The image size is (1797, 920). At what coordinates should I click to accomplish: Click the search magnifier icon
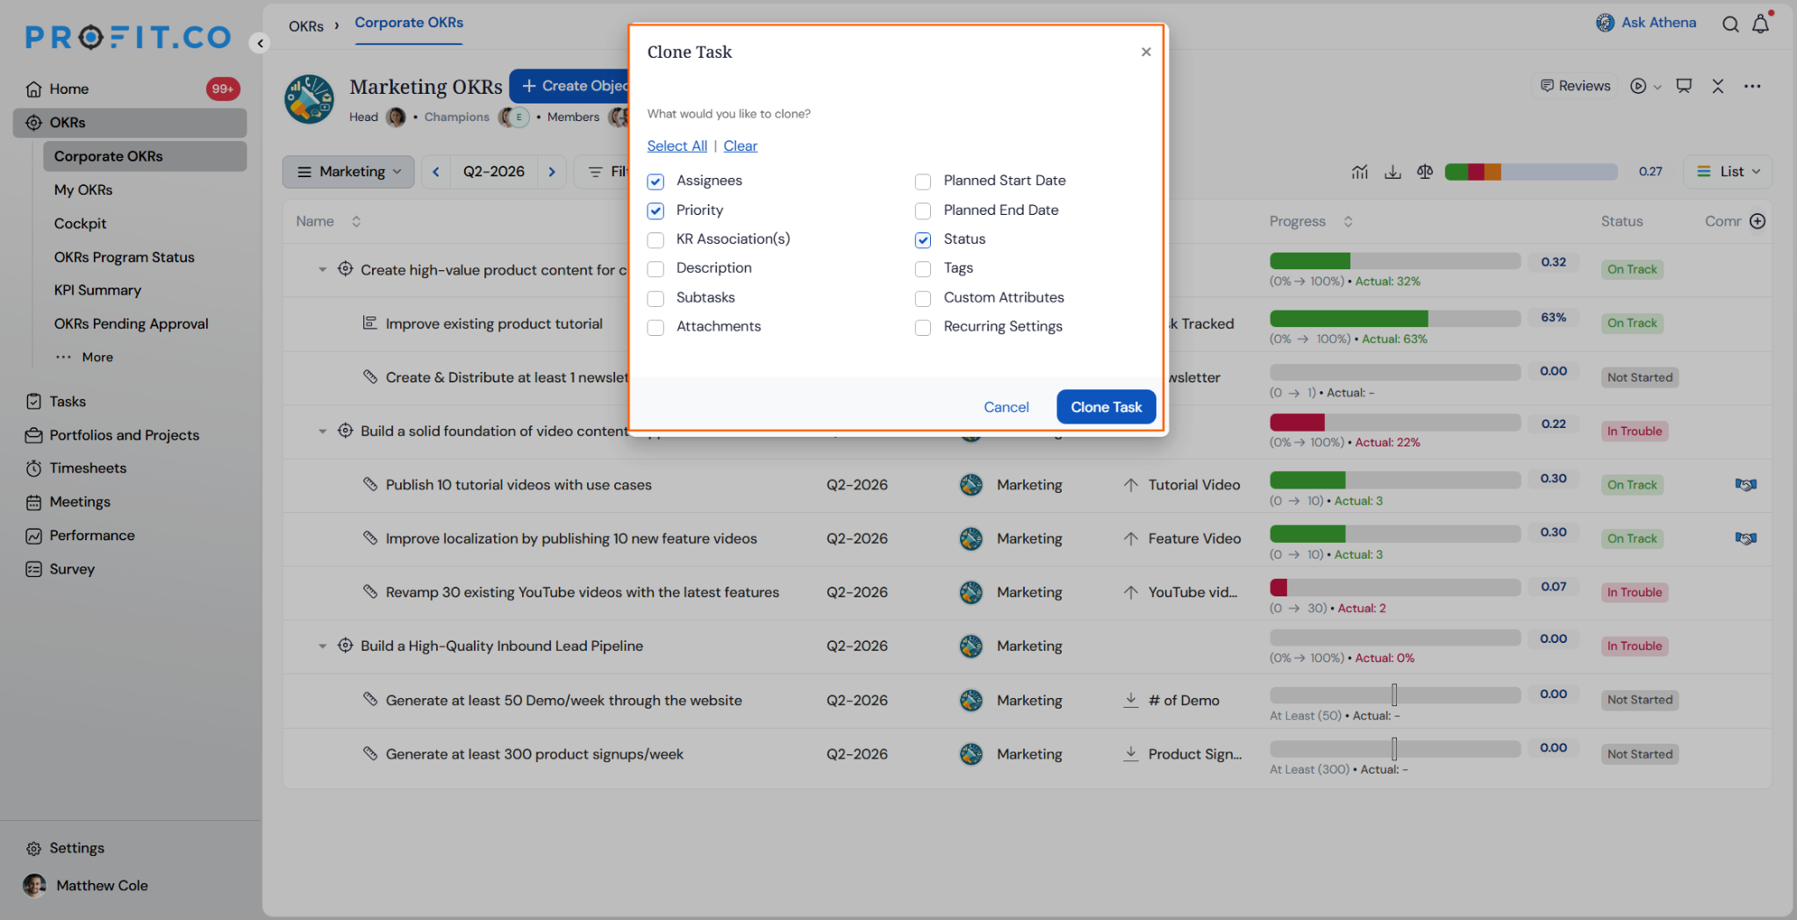[1730, 25]
